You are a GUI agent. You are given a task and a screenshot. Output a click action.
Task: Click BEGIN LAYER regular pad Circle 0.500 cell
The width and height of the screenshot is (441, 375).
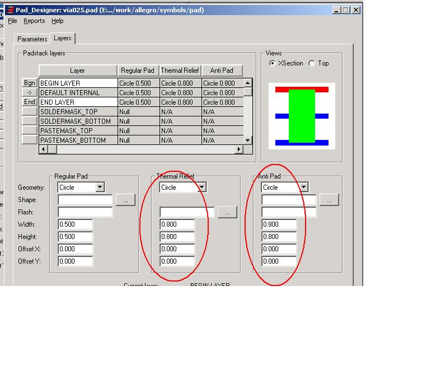click(x=138, y=83)
